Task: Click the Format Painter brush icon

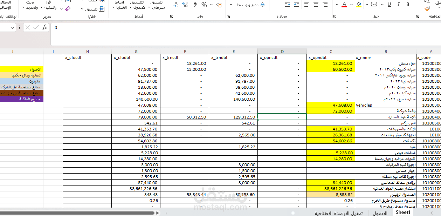Action: [427, 8]
